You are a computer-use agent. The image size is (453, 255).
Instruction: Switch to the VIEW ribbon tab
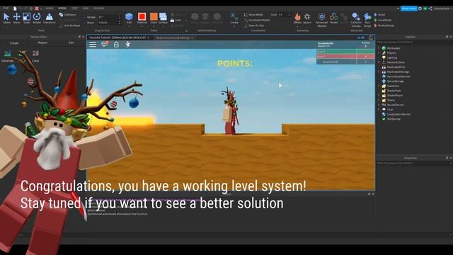tap(86, 8)
